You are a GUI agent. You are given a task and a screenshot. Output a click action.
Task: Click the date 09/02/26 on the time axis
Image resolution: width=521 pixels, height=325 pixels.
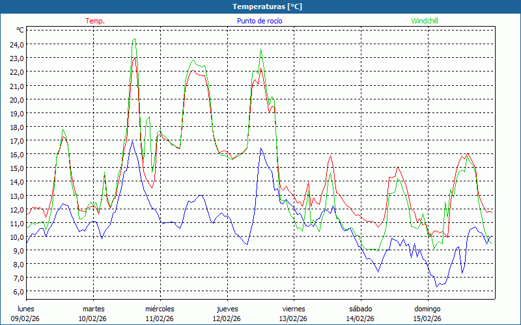coord(26,318)
